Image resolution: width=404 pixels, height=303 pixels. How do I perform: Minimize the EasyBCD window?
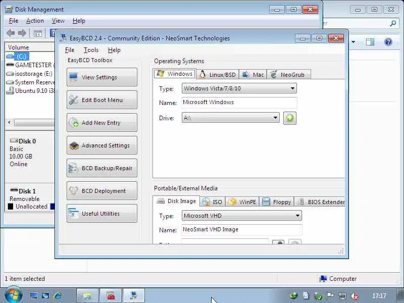pyautogui.click(x=303, y=38)
